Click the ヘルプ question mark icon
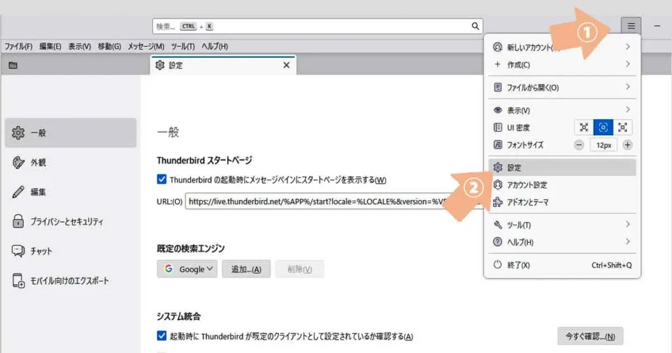Screen dimensions: 672x353 pyautogui.click(x=497, y=241)
